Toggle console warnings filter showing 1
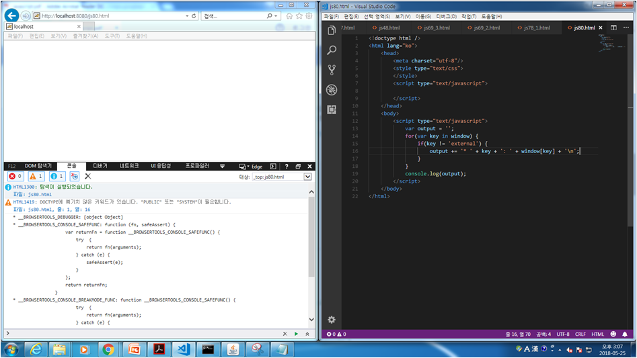Image resolution: width=637 pixels, height=358 pixels. (x=36, y=176)
